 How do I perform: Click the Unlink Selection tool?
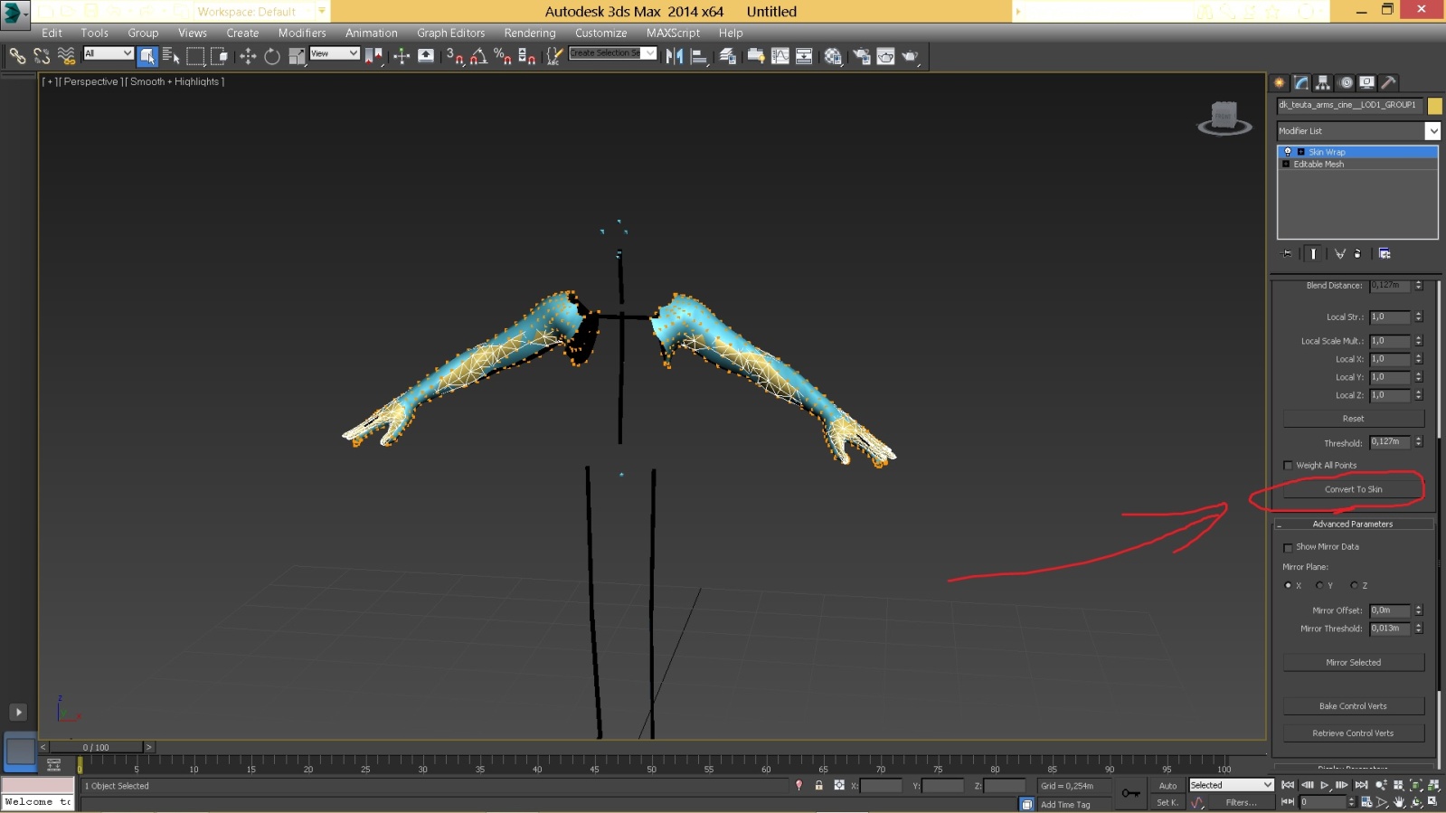click(42, 56)
